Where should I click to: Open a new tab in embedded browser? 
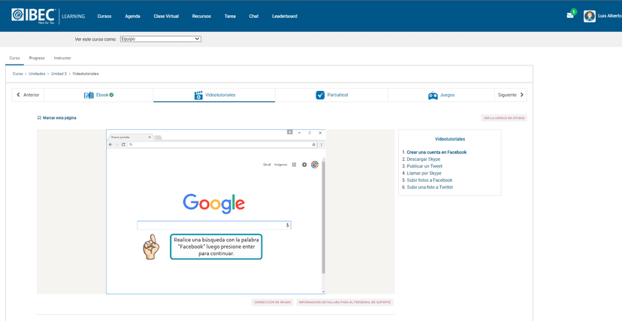pos(158,138)
